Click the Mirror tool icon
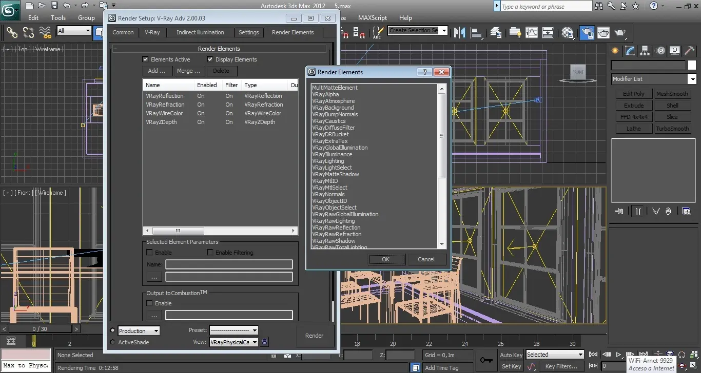Viewport: 701px width, 373px height. pyautogui.click(x=460, y=32)
